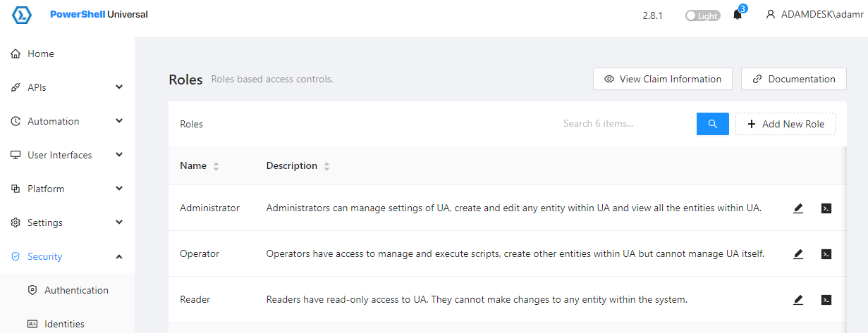Toggle the Light theme switch
868x333 pixels.
click(703, 15)
